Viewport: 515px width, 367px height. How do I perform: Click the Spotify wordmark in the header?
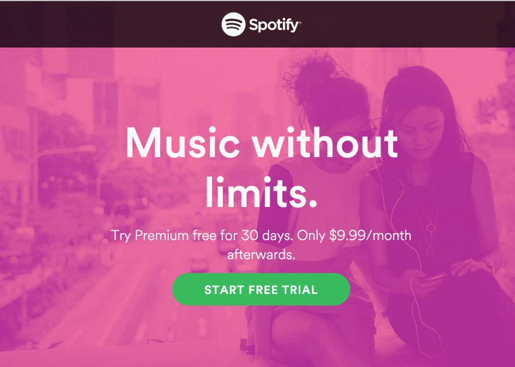(x=273, y=25)
